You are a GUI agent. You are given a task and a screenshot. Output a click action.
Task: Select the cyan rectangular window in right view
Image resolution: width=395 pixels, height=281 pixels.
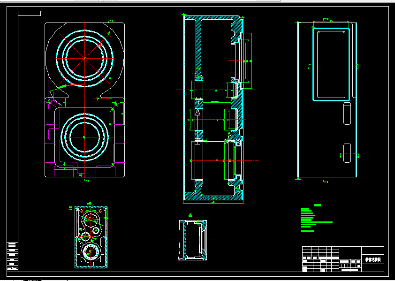(331, 64)
